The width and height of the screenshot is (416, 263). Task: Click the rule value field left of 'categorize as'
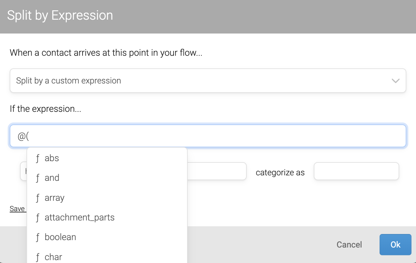point(217,171)
